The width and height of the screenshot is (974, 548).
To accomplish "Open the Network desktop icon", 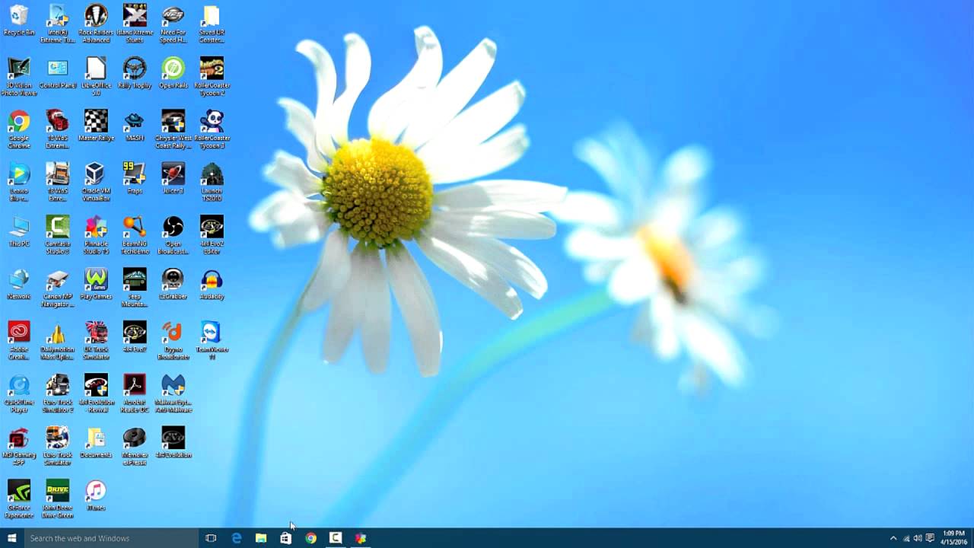I will pyautogui.click(x=19, y=284).
